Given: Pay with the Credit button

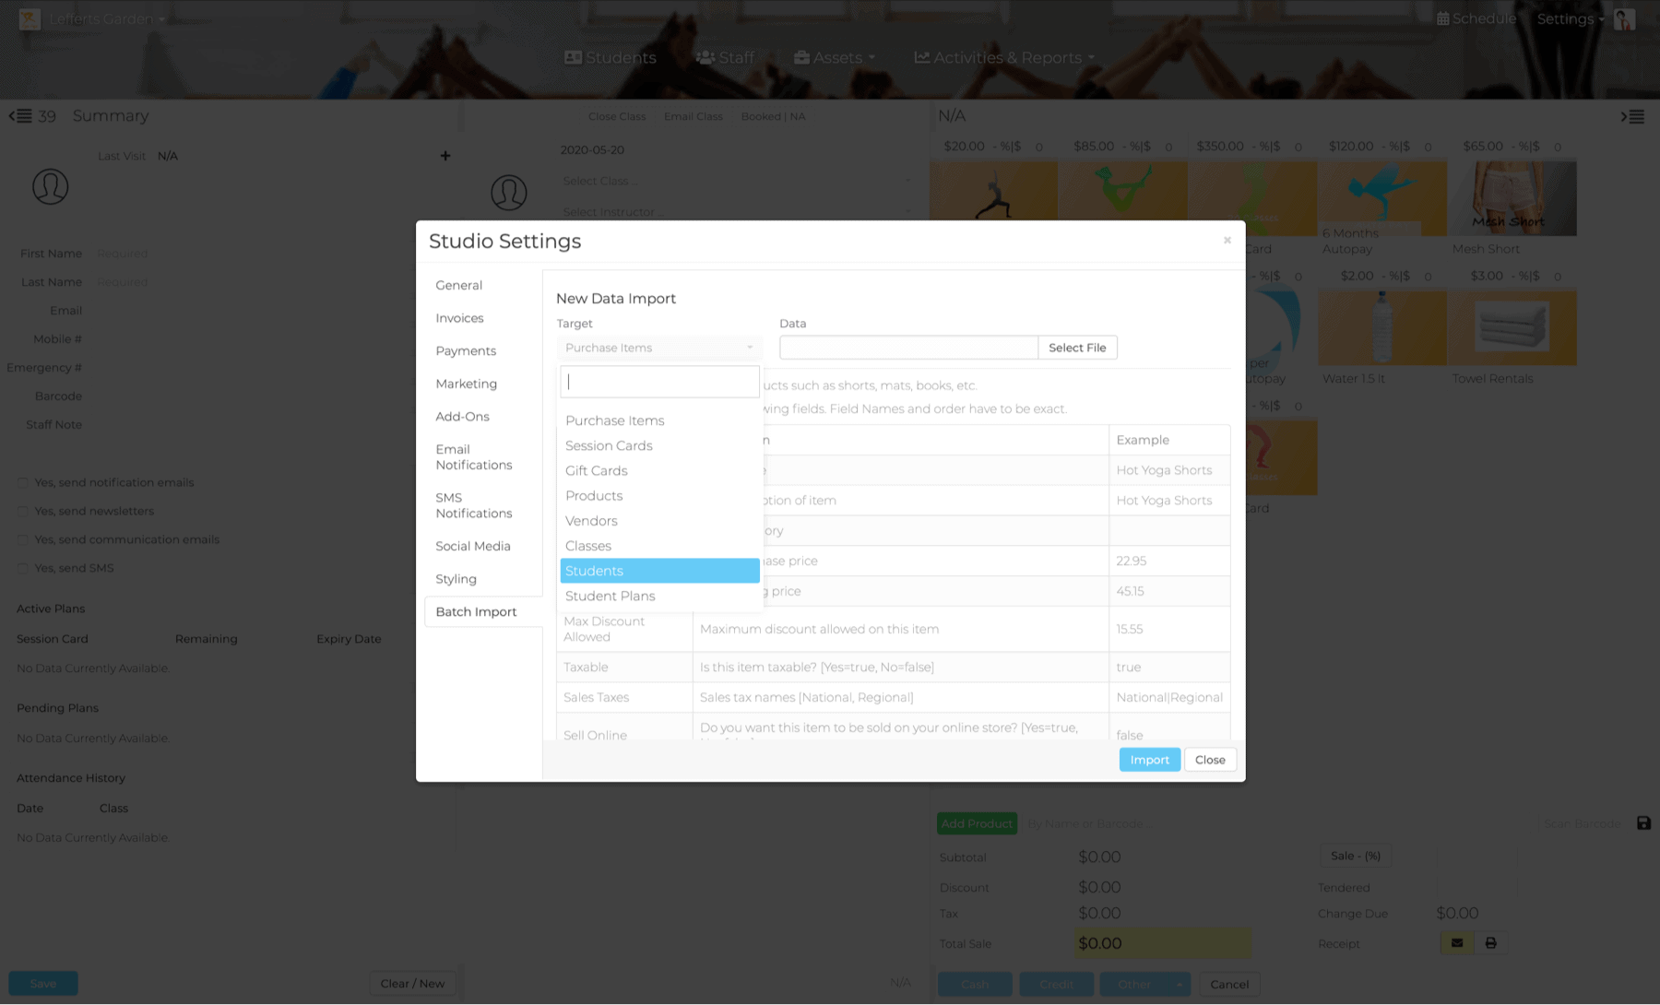Looking at the screenshot, I should 1056,985.
